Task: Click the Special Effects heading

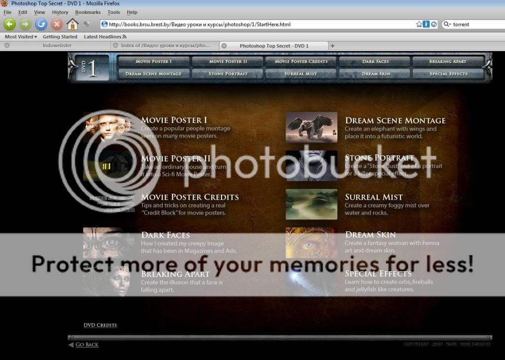Action: [378, 273]
